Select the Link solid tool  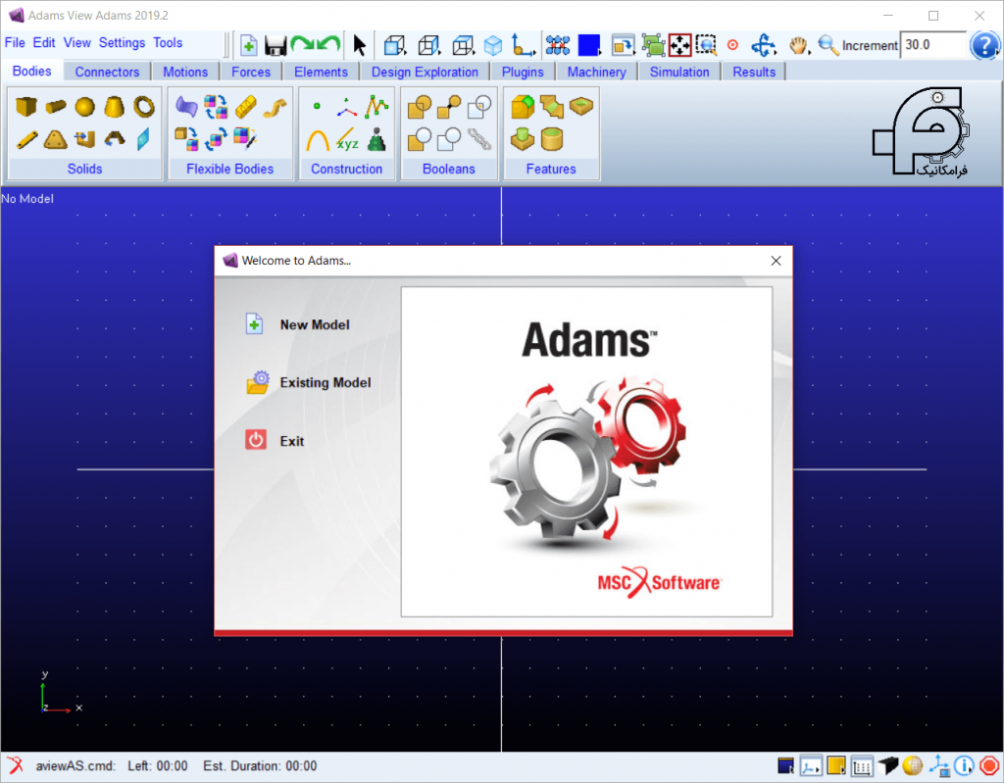pyautogui.click(x=26, y=139)
